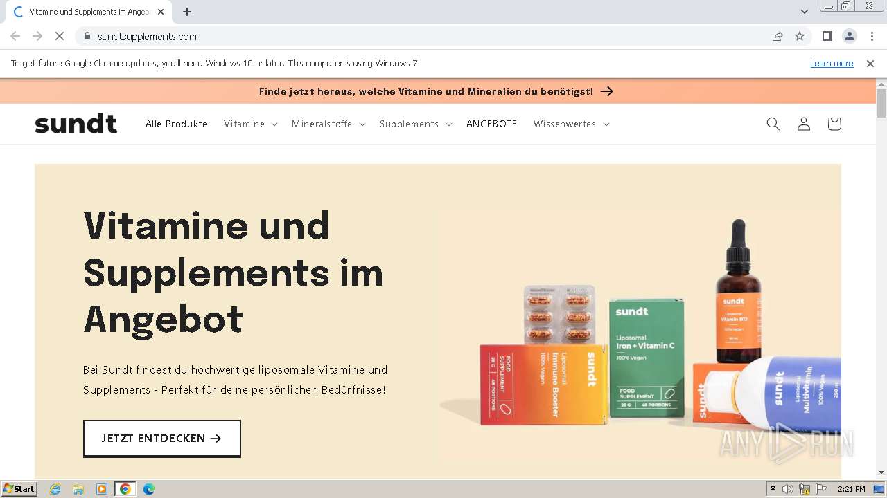Open Windows Media Player from taskbar
The height and width of the screenshot is (498, 887).
[102, 489]
